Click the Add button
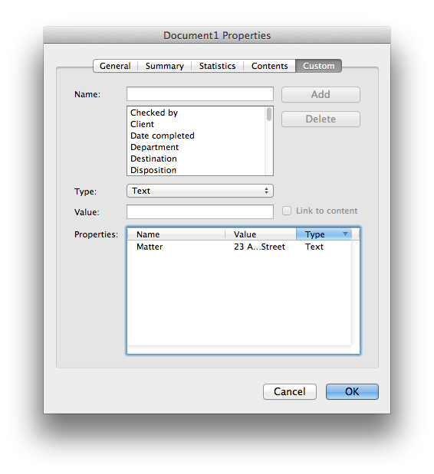Viewport: 434px width, 474px height. tap(321, 95)
